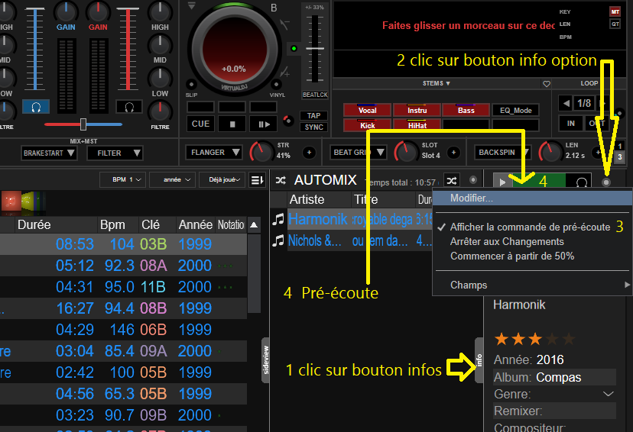
Task: Open the STEMS dropdown menu
Action: [x=437, y=83]
